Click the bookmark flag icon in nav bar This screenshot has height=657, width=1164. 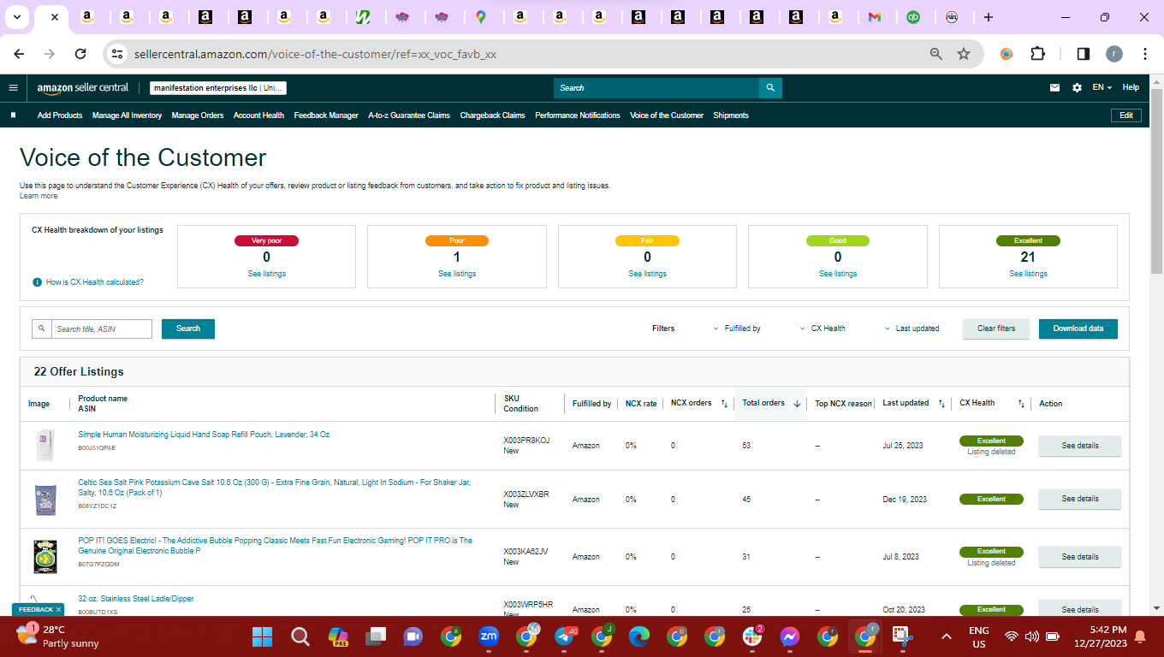[x=13, y=115]
